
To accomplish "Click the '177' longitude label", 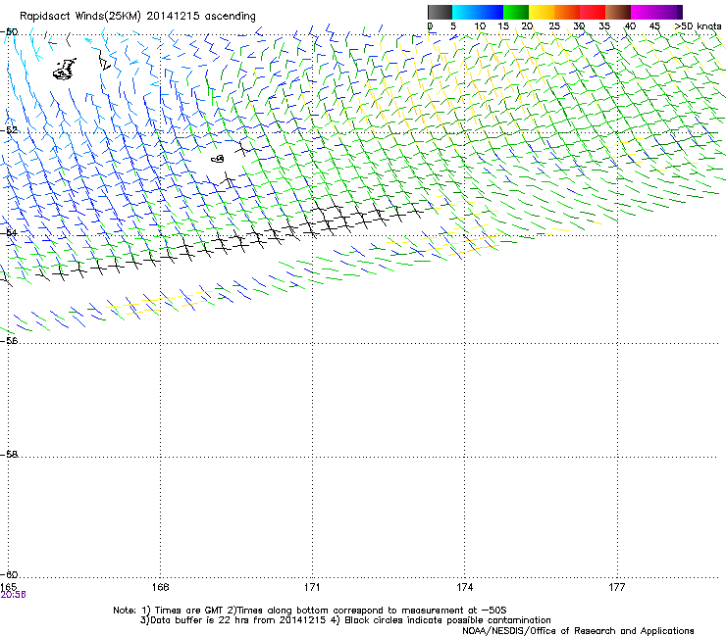I will 617,587.
